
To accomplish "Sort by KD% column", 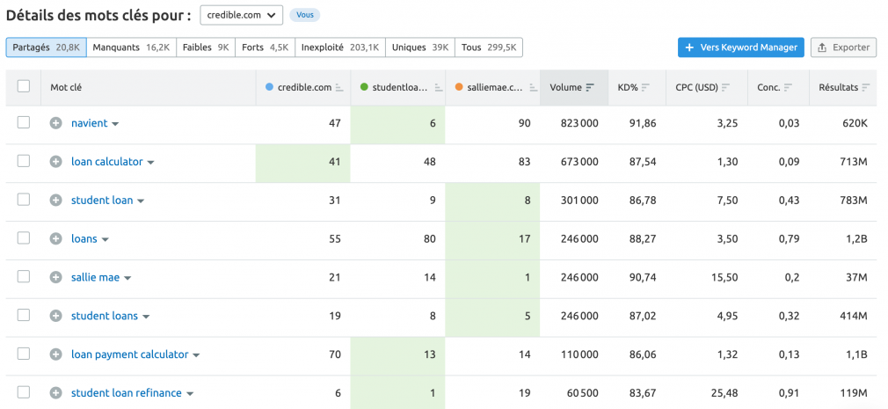I will [x=645, y=87].
